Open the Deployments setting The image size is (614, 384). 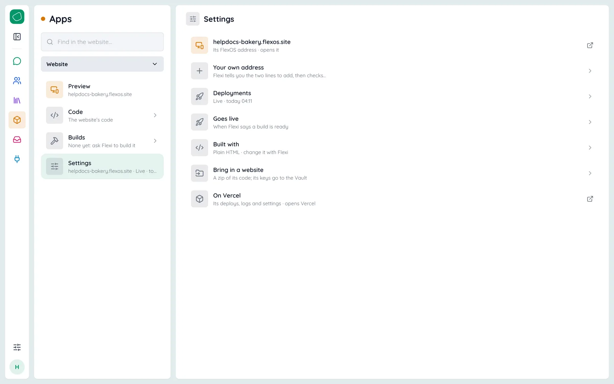392,97
